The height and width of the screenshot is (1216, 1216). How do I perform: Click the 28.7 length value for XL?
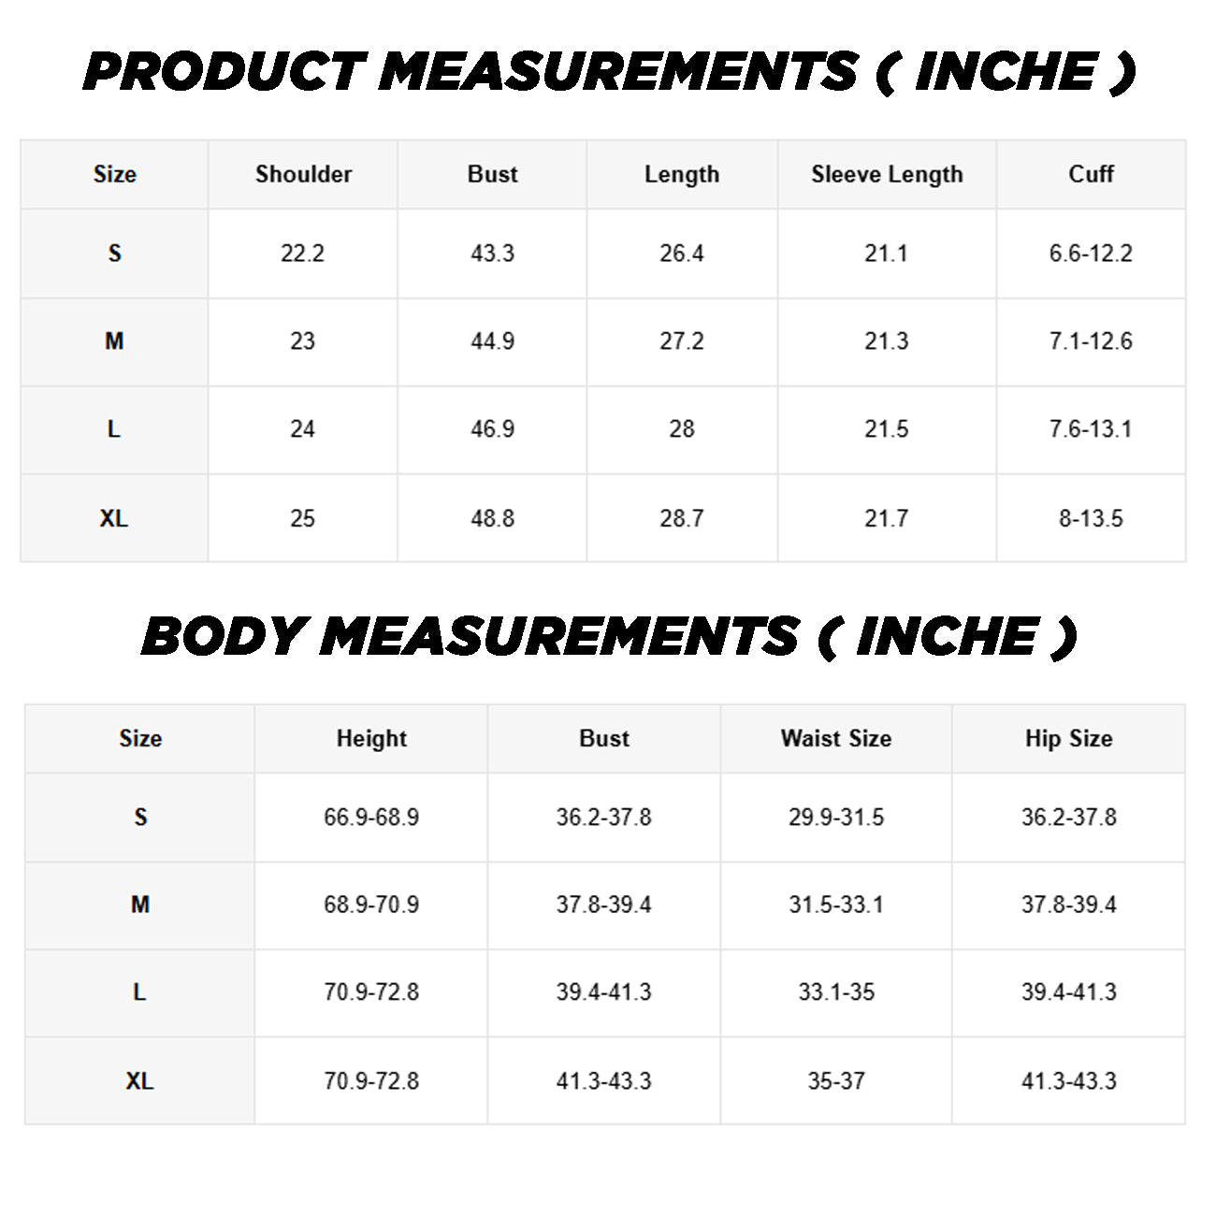[x=681, y=518]
